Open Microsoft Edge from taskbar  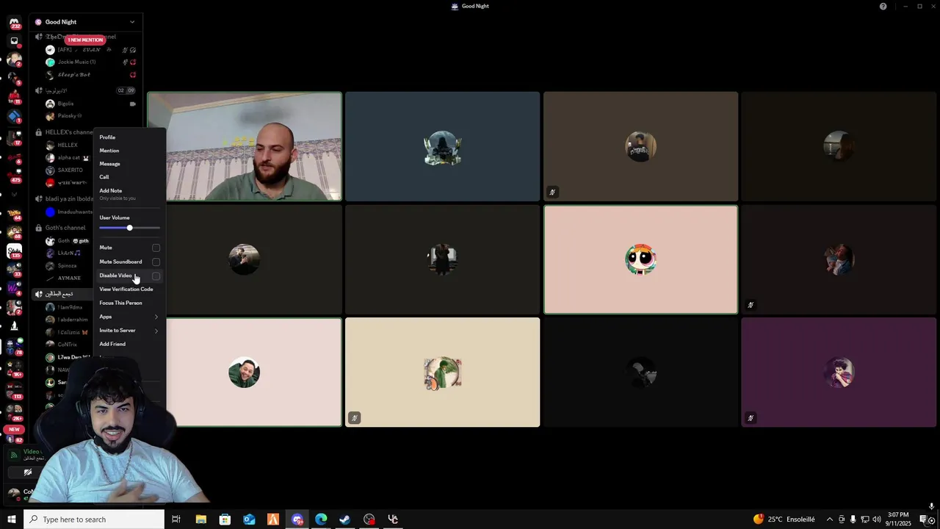point(321,519)
